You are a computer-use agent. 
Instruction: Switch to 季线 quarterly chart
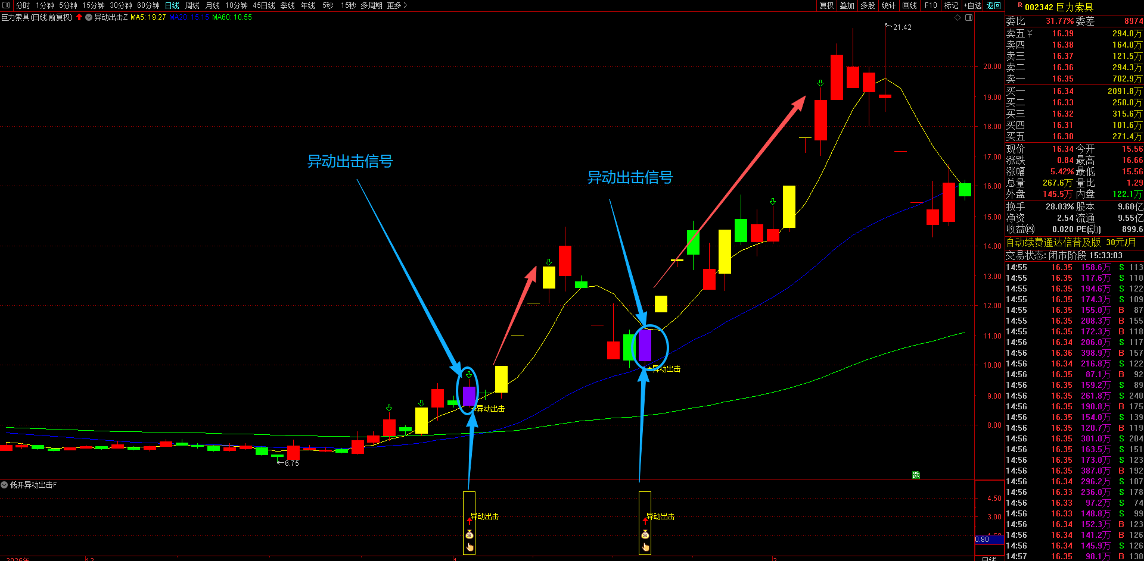(288, 5)
